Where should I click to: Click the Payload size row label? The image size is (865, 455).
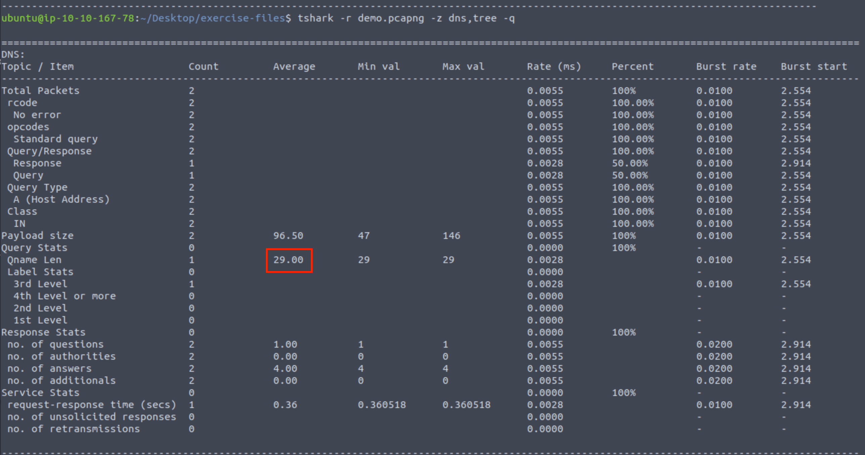tap(38, 235)
